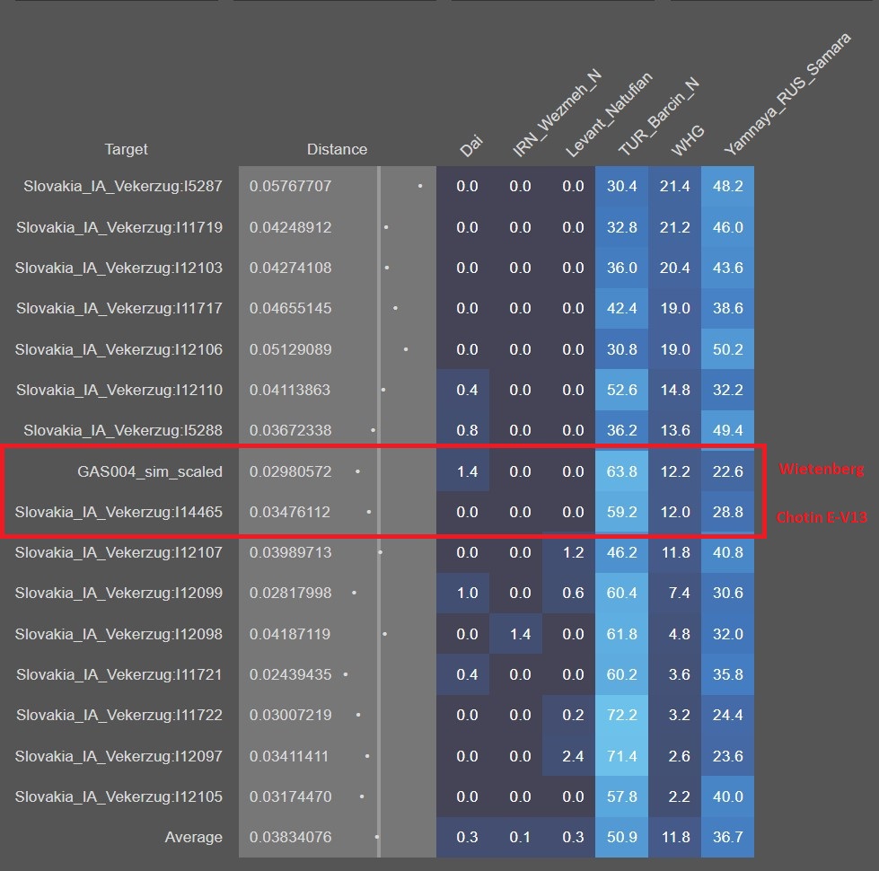Select row Slovakia_IA_Vekerzug:I12105
This screenshot has width=879, height=871.
[x=119, y=797]
